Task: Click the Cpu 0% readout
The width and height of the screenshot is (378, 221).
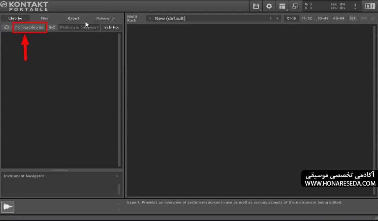Action: click(x=338, y=4)
